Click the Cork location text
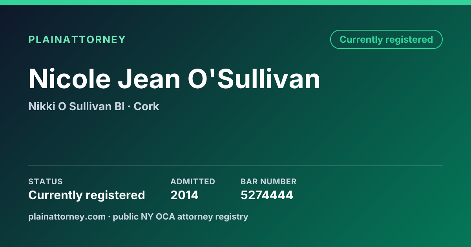471x247 pixels. point(146,106)
